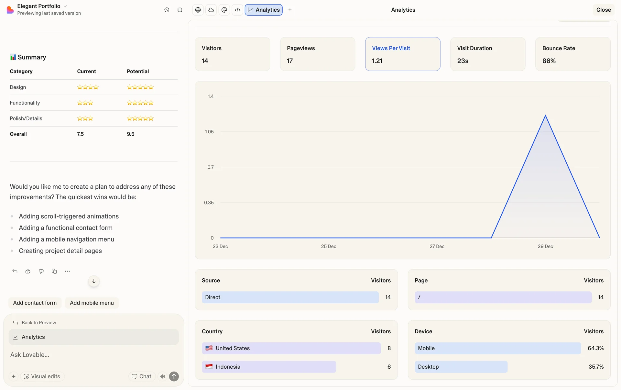Toggle the sidebar panel layout icon
The image size is (621, 390).
[x=180, y=10]
